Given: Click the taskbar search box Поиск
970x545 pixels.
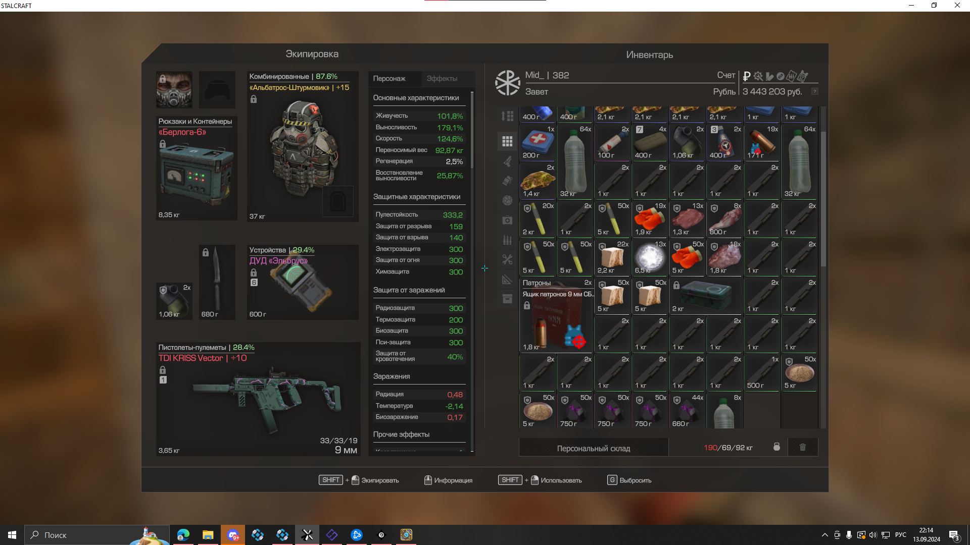Looking at the screenshot, I should click(97, 535).
